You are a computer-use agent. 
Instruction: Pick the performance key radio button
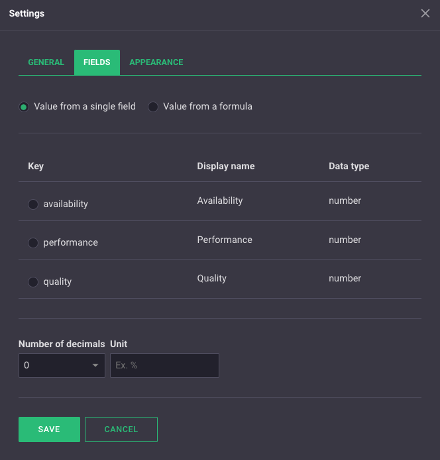(33, 243)
